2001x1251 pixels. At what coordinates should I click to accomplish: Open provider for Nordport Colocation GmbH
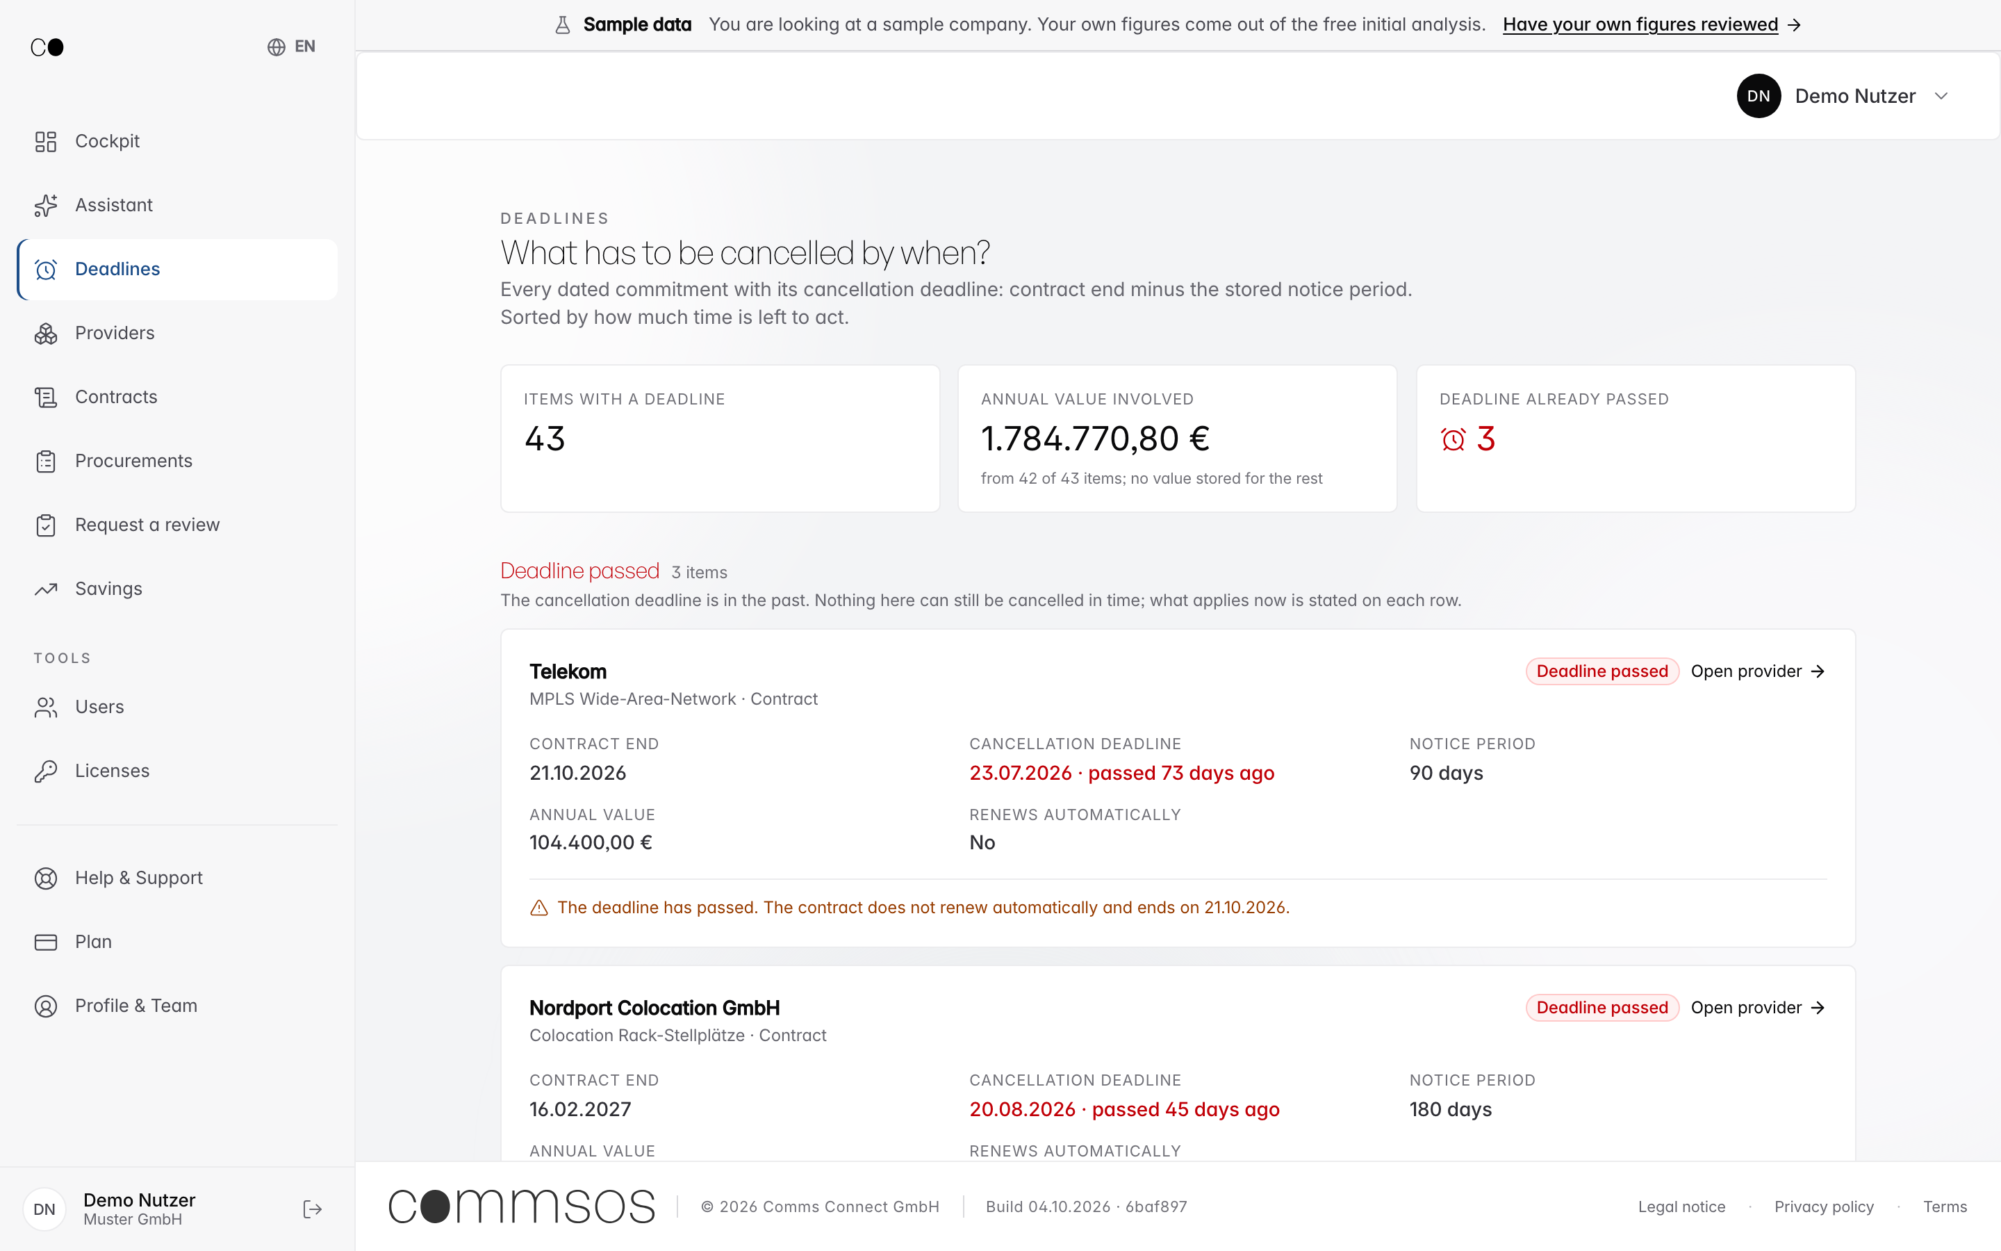pos(1758,1008)
